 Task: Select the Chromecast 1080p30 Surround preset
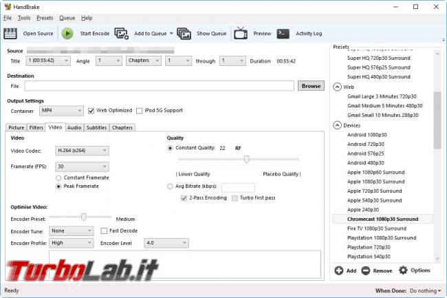click(382, 219)
